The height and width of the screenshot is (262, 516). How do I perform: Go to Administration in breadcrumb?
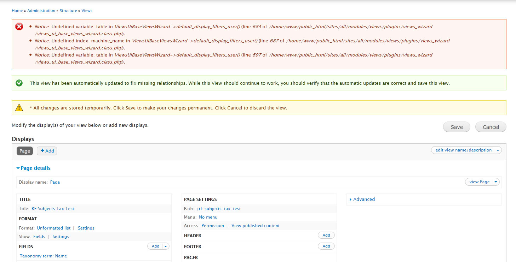click(x=41, y=11)
